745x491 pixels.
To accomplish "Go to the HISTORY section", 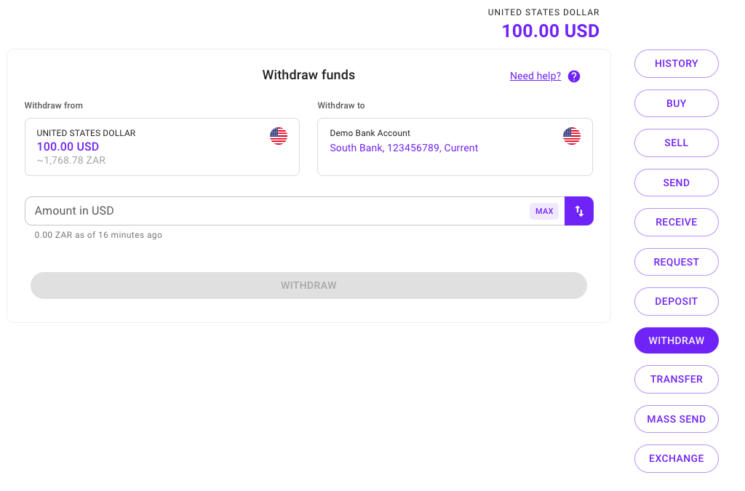I will (676, 63).
